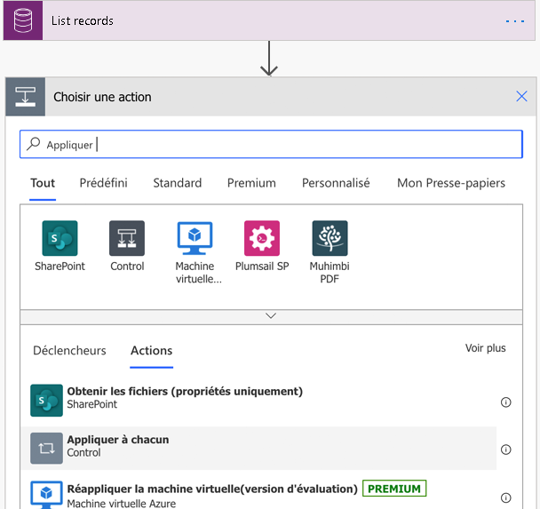Click the PREMIUM badge
Image resolution: width=540 pixels, height=509 pixels.
[394, 489]
